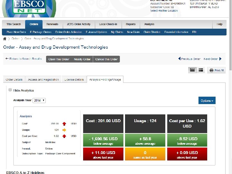Click yellow 0 same as last year tile
Screen dimensions: 232x174
coord(145,154)
